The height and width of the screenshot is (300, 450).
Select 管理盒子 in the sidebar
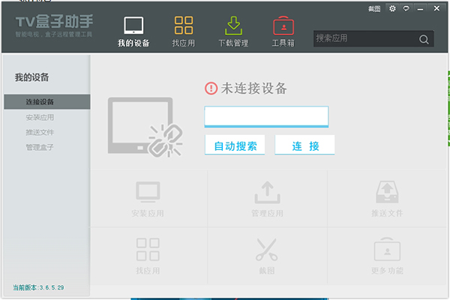click(40, 147)
